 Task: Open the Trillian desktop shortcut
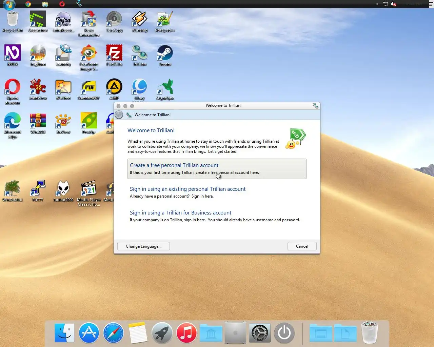point(140,55)
